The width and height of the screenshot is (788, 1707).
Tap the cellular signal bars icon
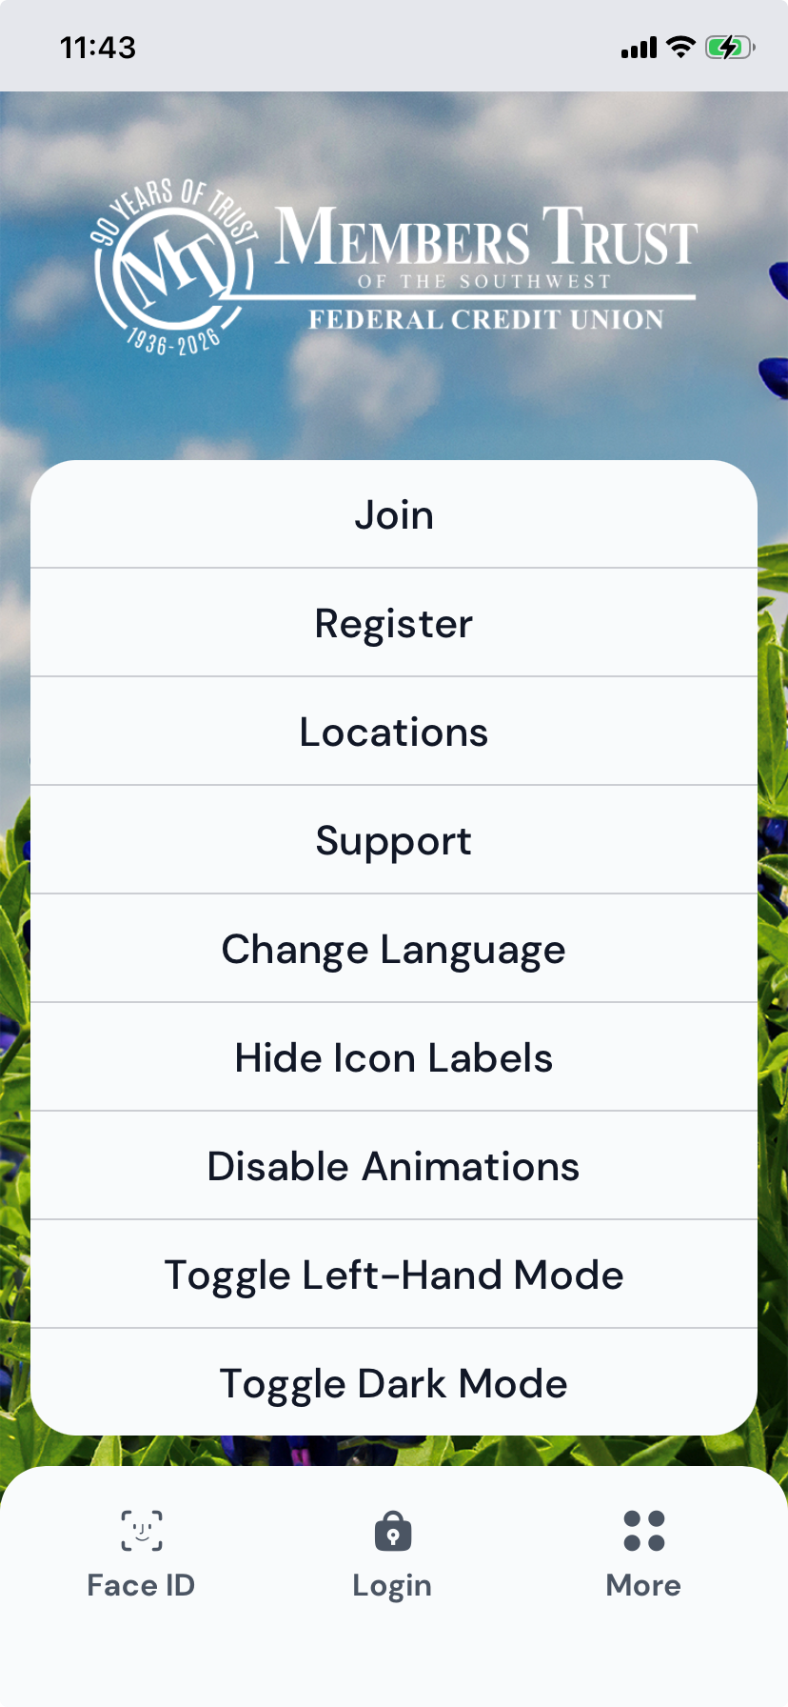[639, 47]
